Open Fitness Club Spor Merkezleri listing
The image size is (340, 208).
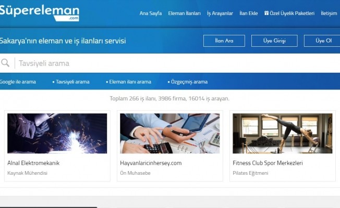[268, 163]
